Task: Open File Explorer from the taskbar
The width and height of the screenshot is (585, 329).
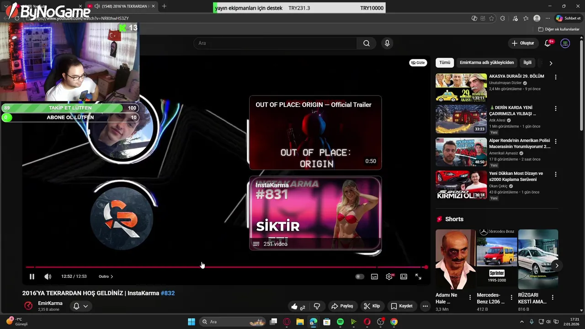Action: 300,322
